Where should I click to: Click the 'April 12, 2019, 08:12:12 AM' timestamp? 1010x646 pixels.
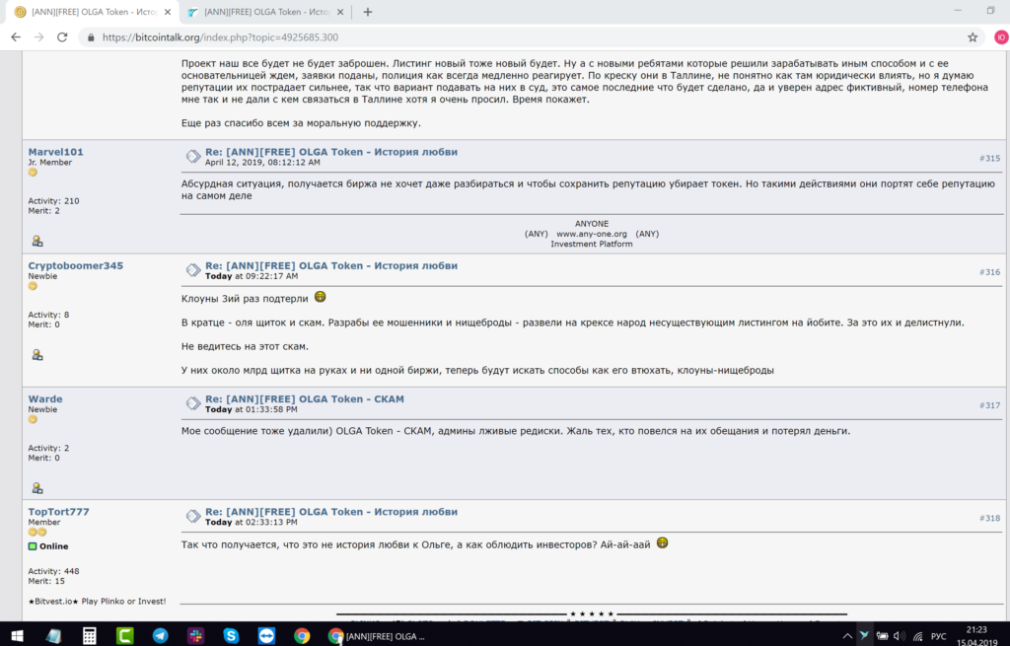tap(262, 163)
